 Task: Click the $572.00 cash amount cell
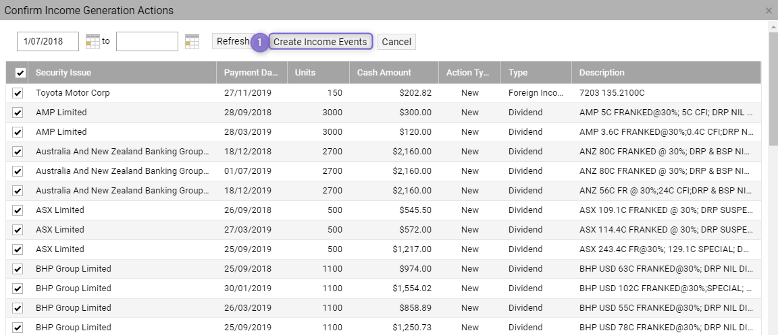(x=415, y=229)
